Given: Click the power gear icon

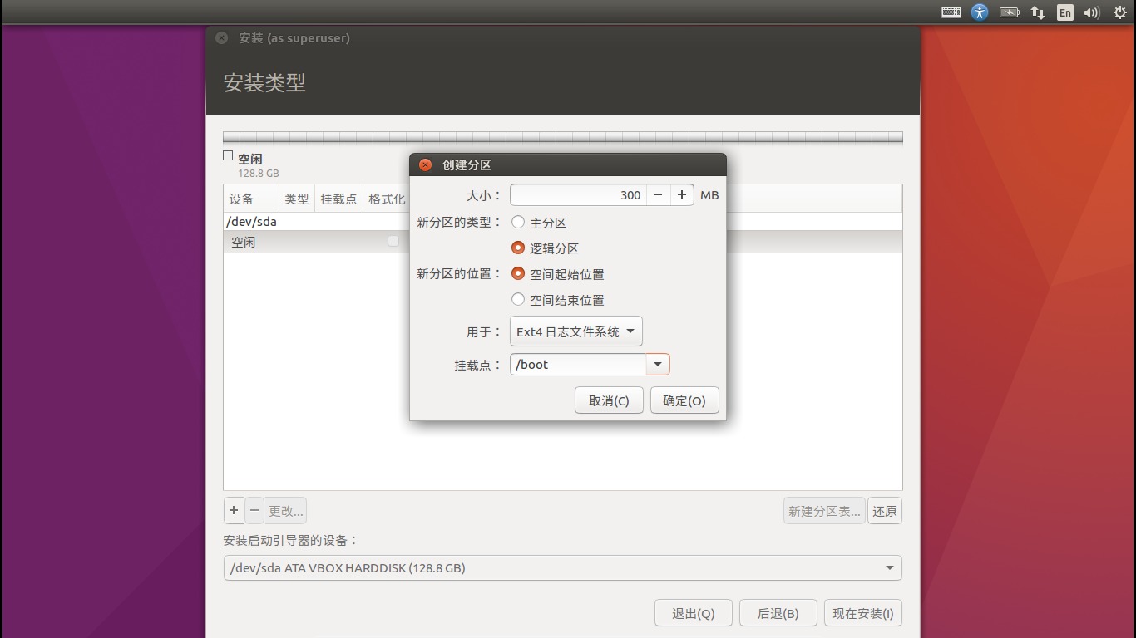Looking at the screenshot, I should click(x=1119, y=12).
